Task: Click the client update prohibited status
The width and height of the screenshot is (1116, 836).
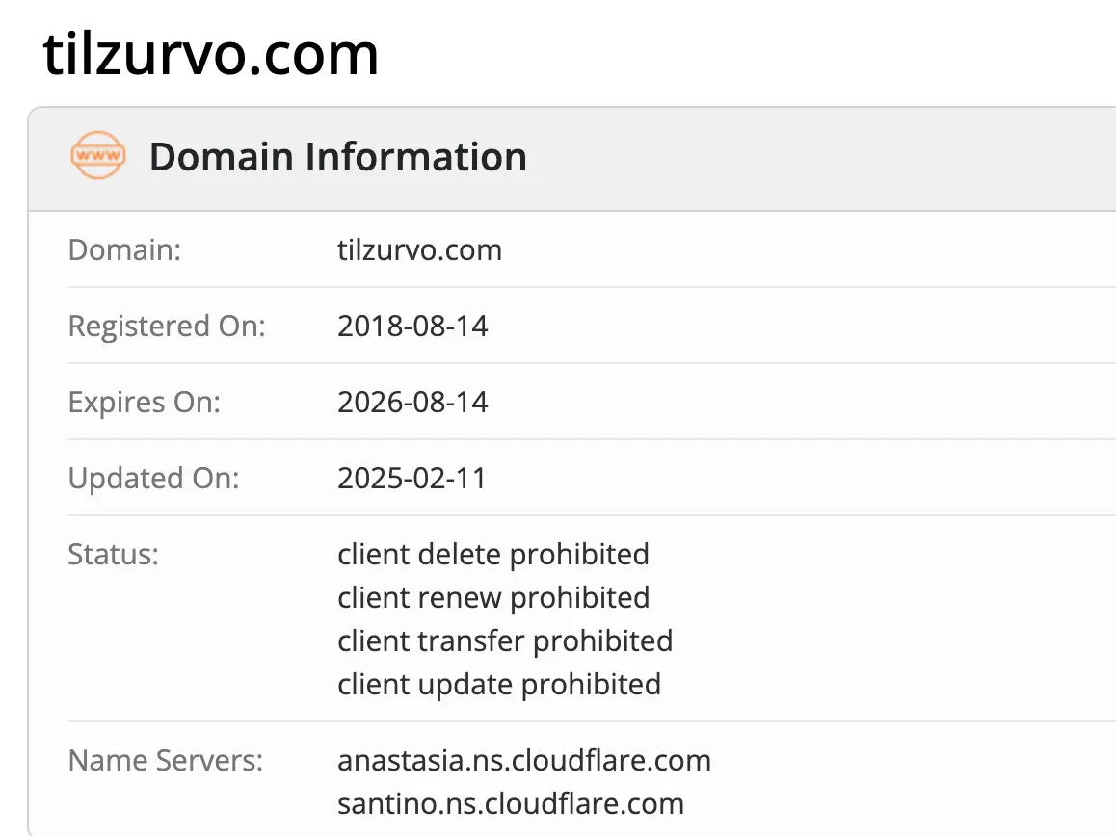Action: coord(498,684)
